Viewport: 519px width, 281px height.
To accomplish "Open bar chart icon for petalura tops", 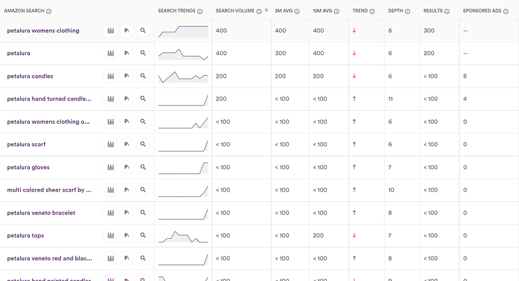I will pyautogui.click(x=110, y=236).
